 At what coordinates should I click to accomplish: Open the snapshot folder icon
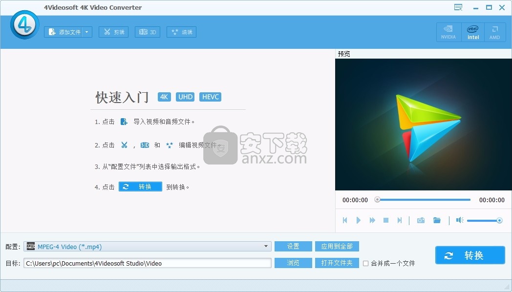(x=437, y=220)
